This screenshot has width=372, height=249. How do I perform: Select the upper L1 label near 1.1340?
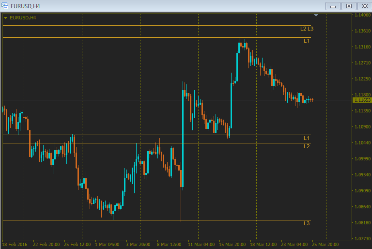(x=307, y=41)
